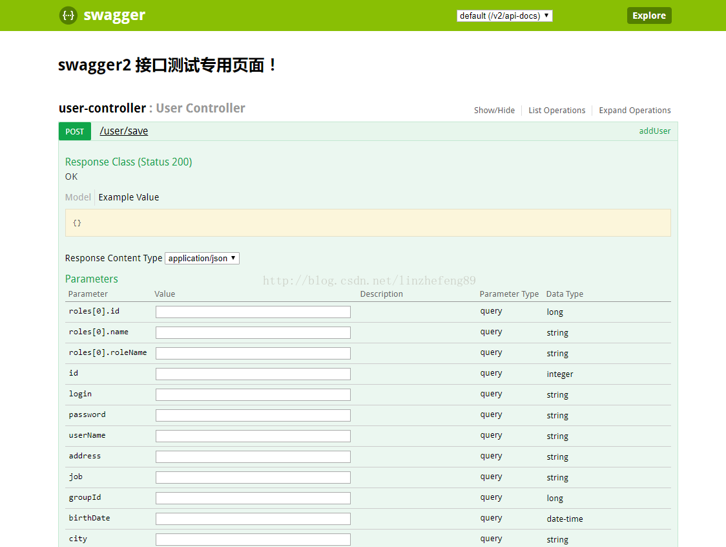The image size is (726, 547).
Task: Click the swagger brand text
Action: 114,16
